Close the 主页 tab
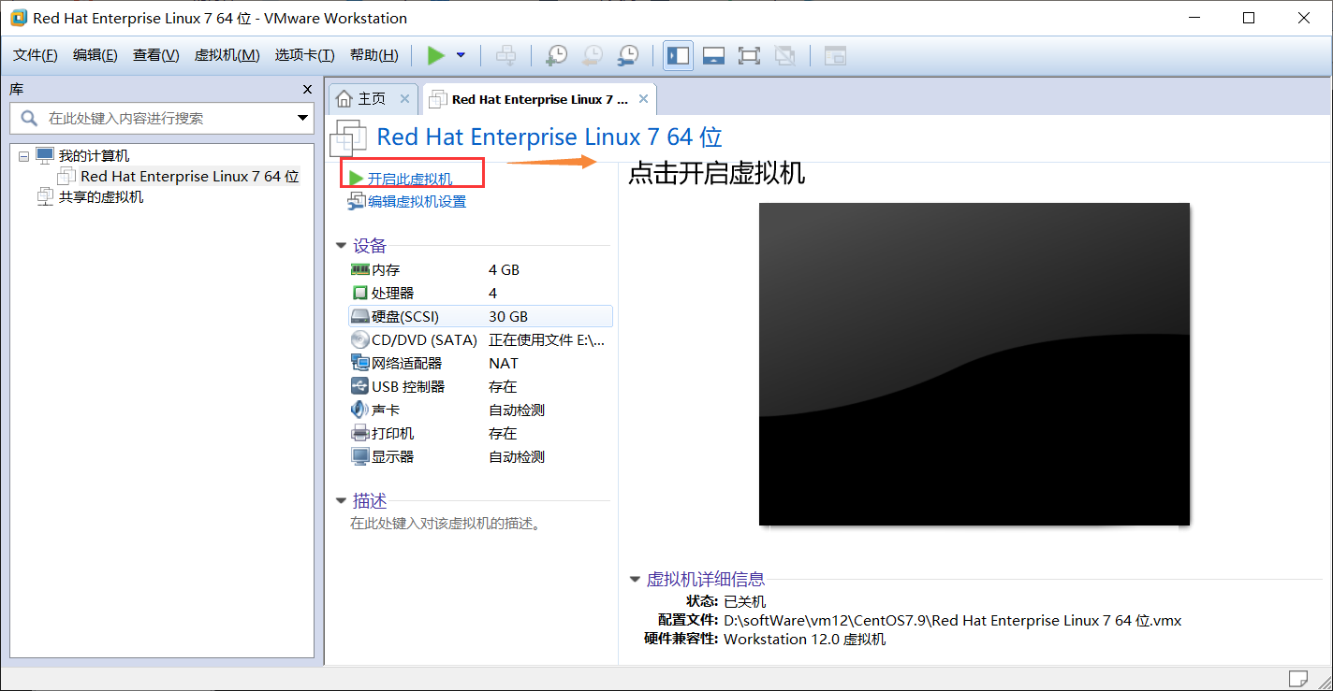This screenshot has width=1333, height=691. point(404,98)
